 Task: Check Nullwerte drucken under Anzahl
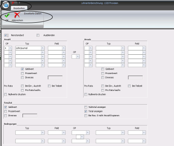6,94
